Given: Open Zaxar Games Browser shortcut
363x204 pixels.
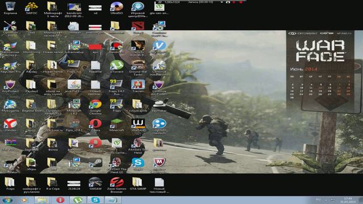Looking at the screenshot, I should [x=116, y=185].
